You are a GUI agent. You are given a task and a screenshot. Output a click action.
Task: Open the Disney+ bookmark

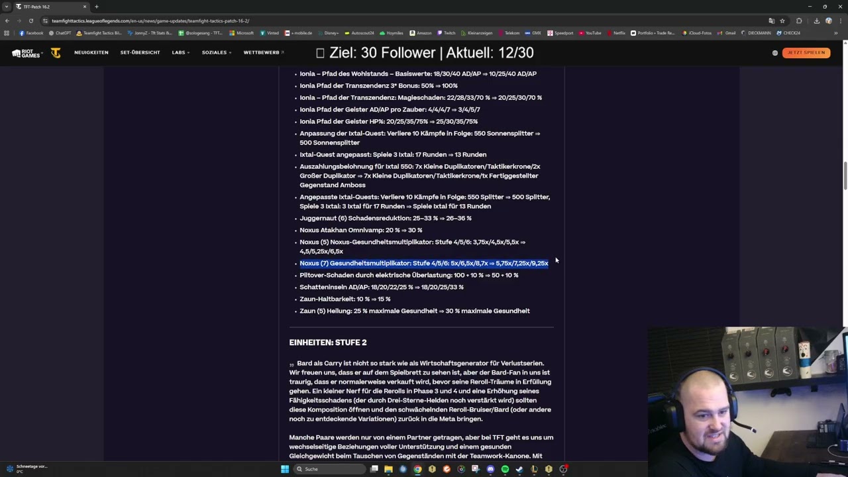pyautogui.click(x=329, y=33)
